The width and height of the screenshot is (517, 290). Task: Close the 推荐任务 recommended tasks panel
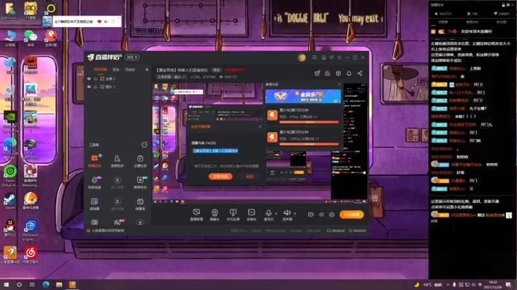339,84
